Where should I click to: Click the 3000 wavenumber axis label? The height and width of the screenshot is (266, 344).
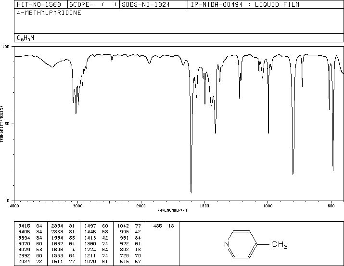click(77, 206)
